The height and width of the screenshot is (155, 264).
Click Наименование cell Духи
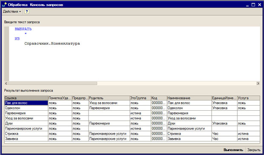click(189, 123)
